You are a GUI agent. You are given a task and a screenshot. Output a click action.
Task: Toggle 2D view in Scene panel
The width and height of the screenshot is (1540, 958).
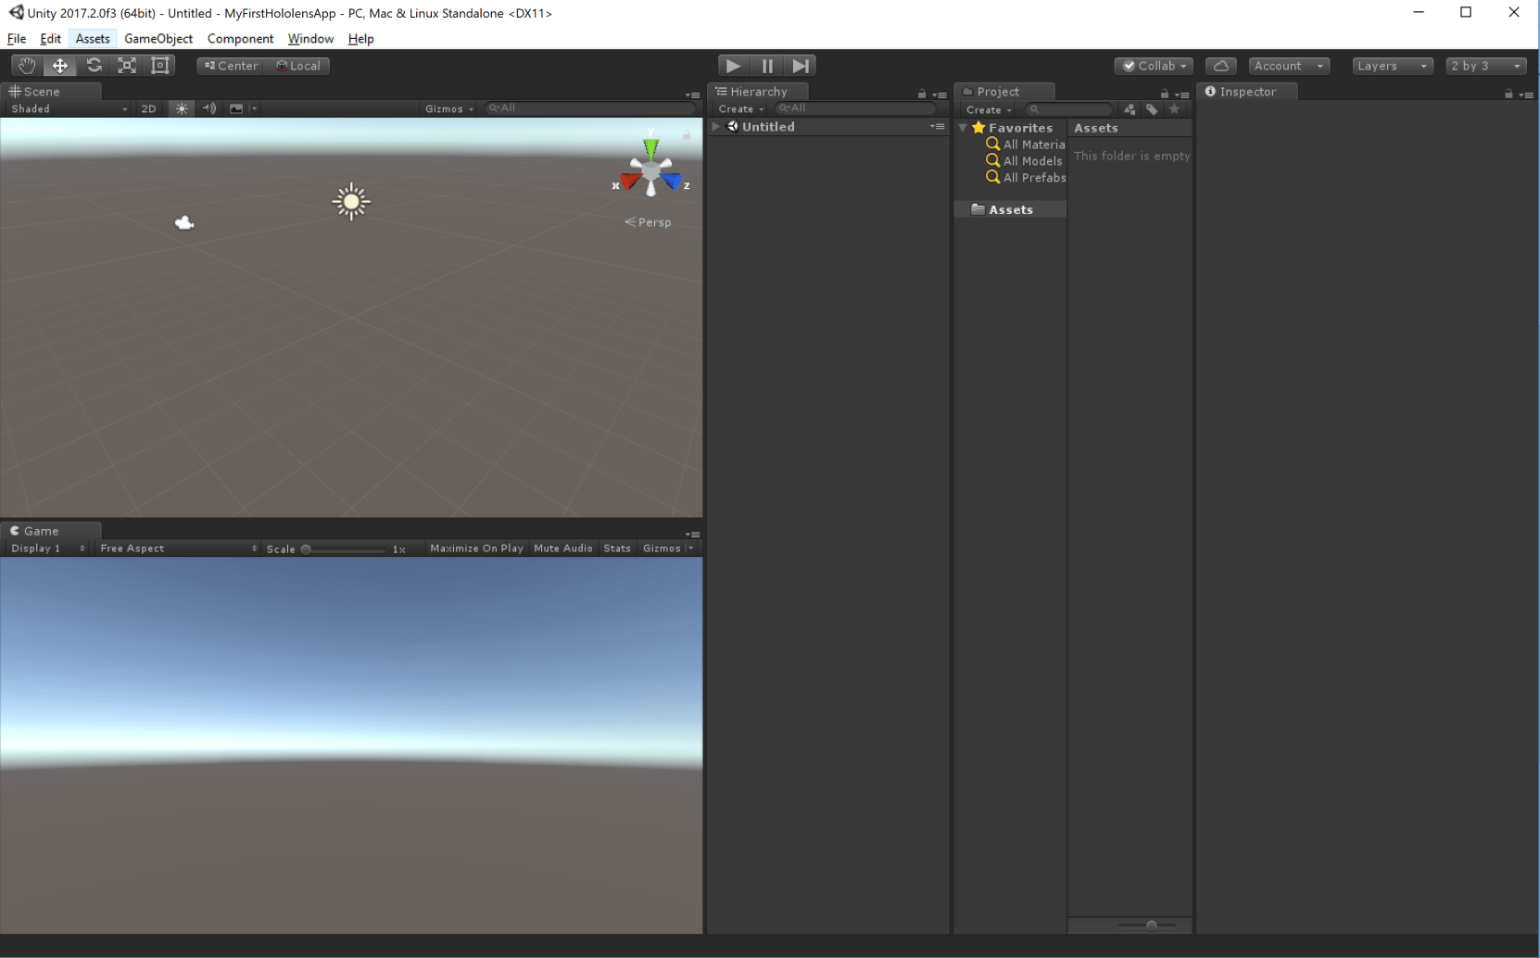click(x=148, y=108)
